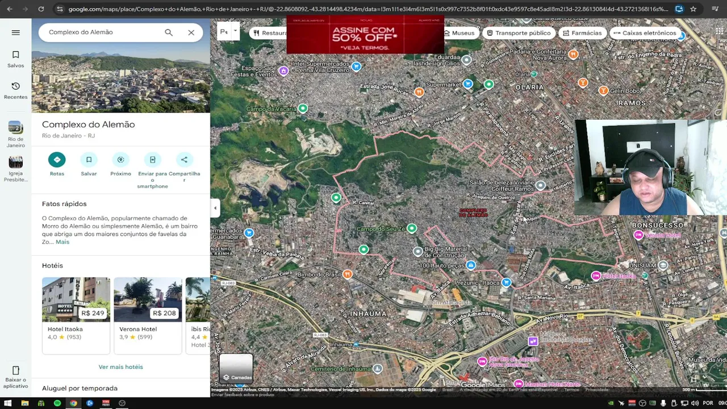Screen dimensions: 727x409
Task: Click Ver mais hotéis link
Action: 120,367
